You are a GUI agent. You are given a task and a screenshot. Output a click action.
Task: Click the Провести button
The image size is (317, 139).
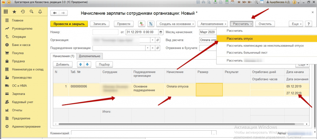point(124,24)
